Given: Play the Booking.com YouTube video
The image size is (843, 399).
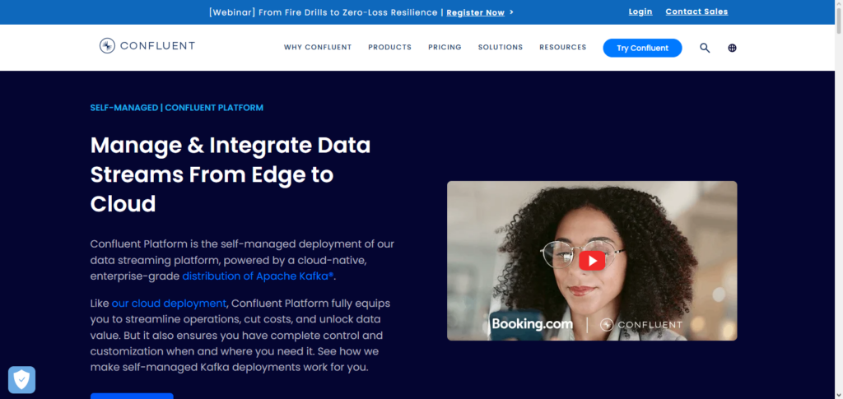Looking at the screenshot, I should (592, 261).
